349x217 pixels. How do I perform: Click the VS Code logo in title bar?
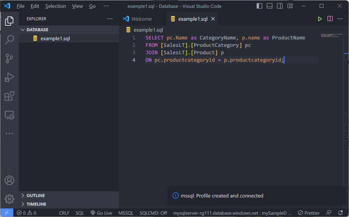pos(7,6)
